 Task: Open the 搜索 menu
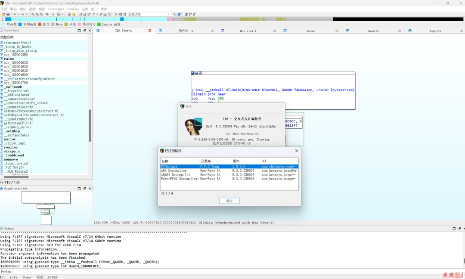(32, 9)
